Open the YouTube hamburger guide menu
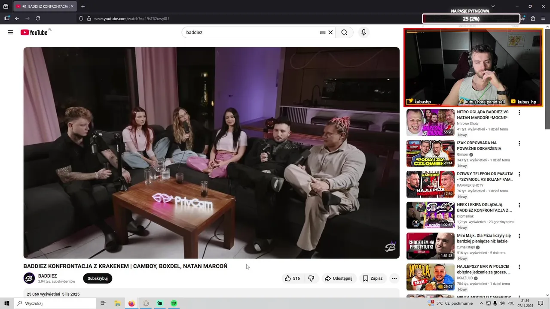Screen dimensions: 550x309 (10, 32)
